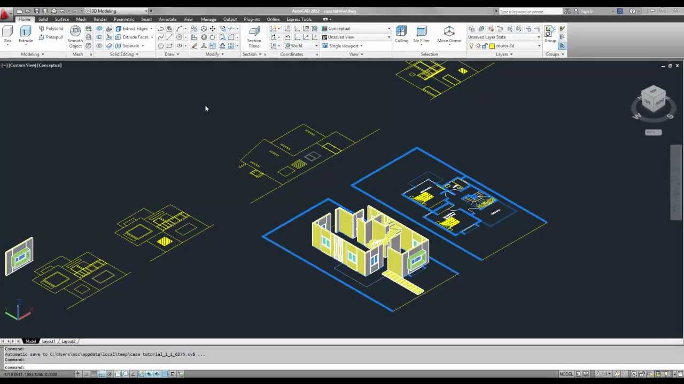The width and height of the screenshot is (684, 384).
Task: Toggle Object Snap in status bar
Action: pyautogui.click(x=118, y=374)
